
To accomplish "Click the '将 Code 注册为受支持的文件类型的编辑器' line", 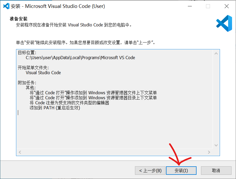I will (69, 103).
